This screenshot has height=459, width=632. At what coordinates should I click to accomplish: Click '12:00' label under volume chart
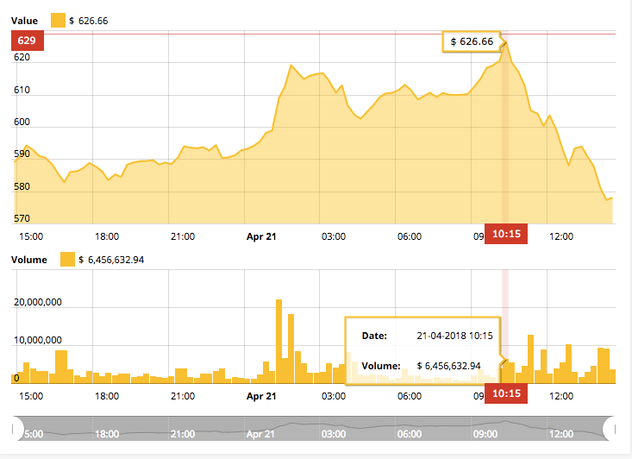pyautogui.click(x=561, y=396)
